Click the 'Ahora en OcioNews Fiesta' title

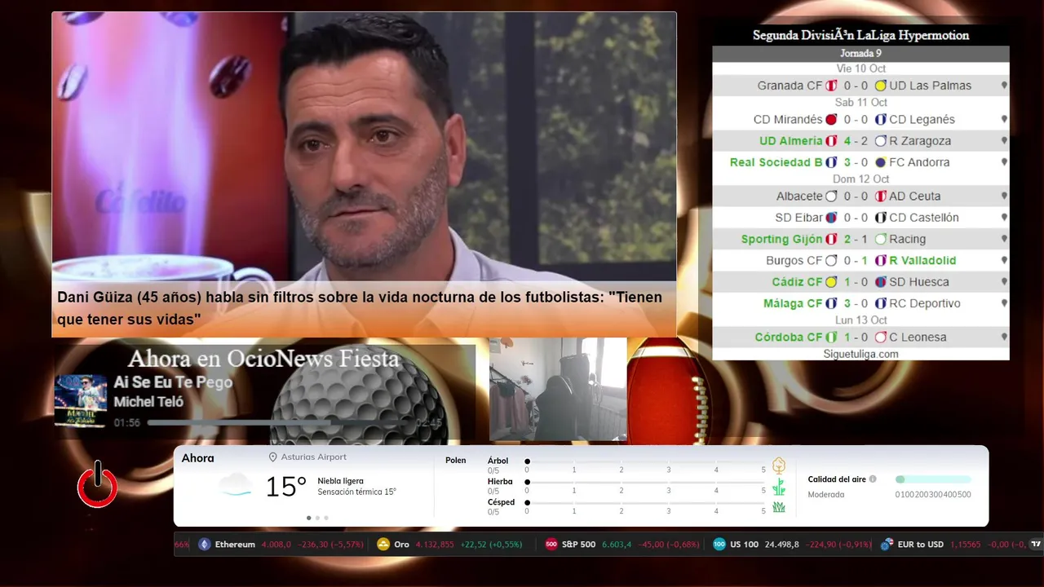[263, 359]
